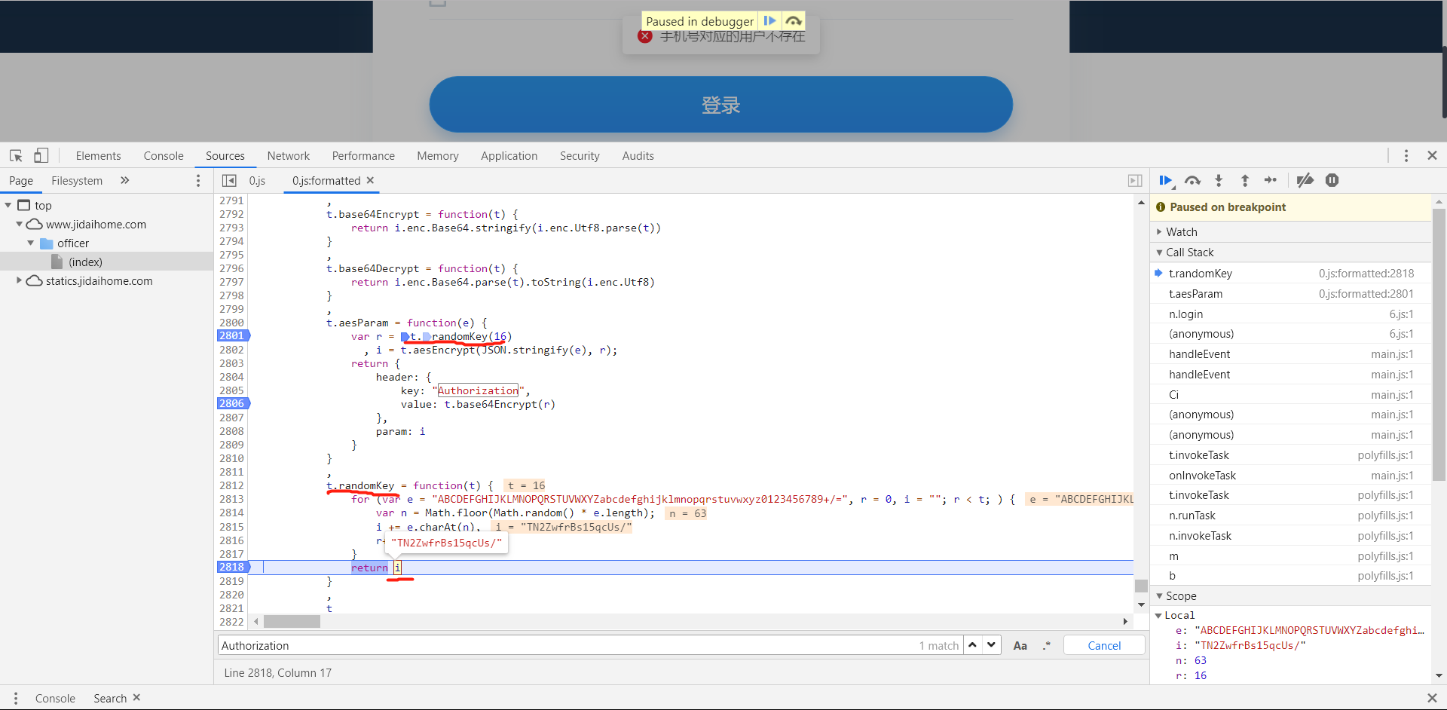Close the DevTools panel
This screenshot has width=1447, height=710.
[x=1432, y=155]
